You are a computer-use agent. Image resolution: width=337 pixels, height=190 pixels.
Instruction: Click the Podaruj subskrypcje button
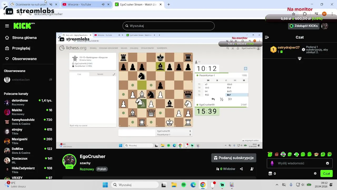[x=234, y=158]
